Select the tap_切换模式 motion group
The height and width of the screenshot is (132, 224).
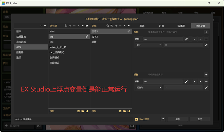[69, 52]
